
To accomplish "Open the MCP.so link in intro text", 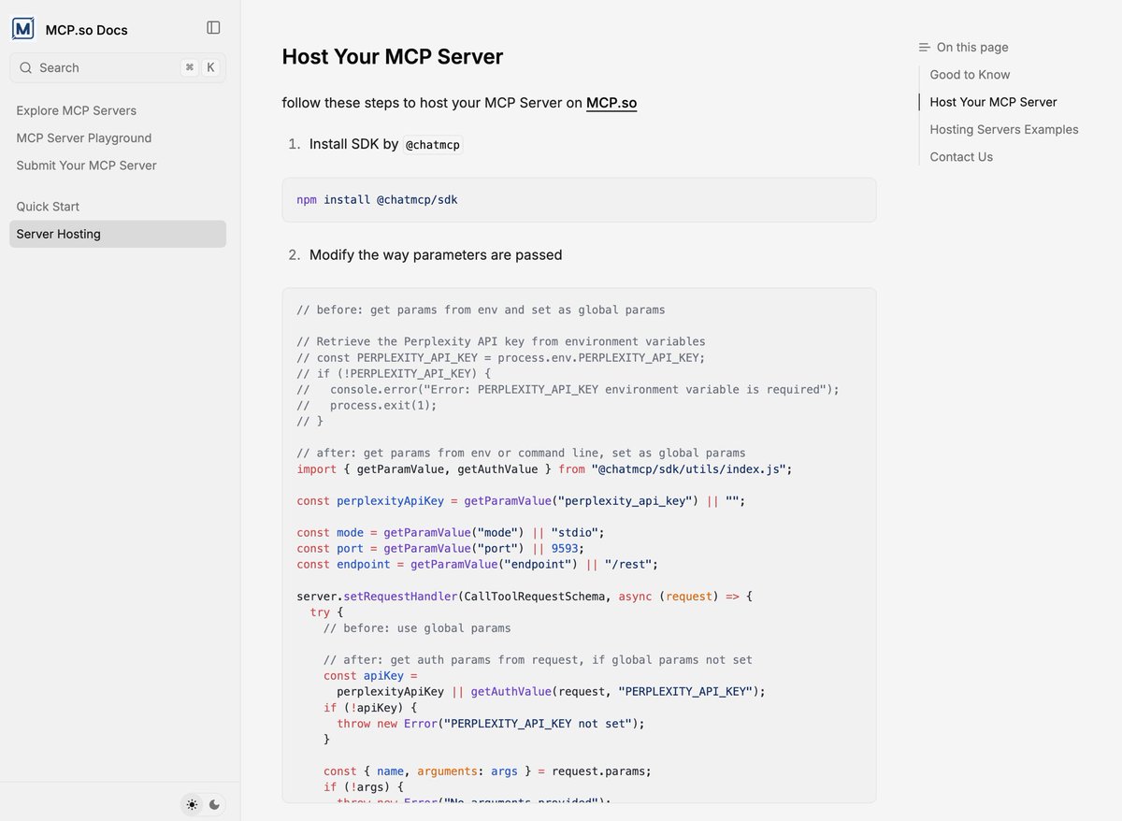I will pyautogui.click(x=611, y=103).
